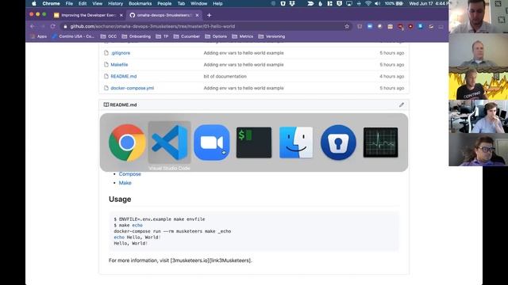Bookmark this page with the star icon
This screenshot has height=285, width=508.
tap(347, 26)
